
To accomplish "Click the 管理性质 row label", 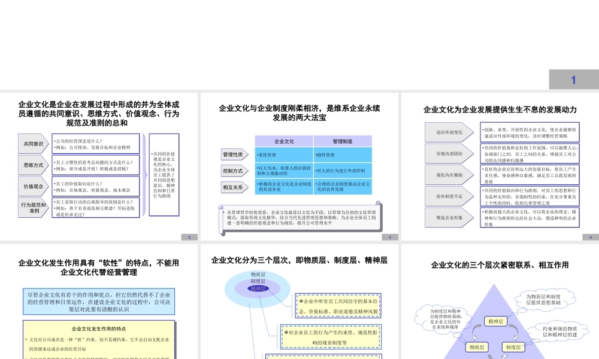I will 234,154.
